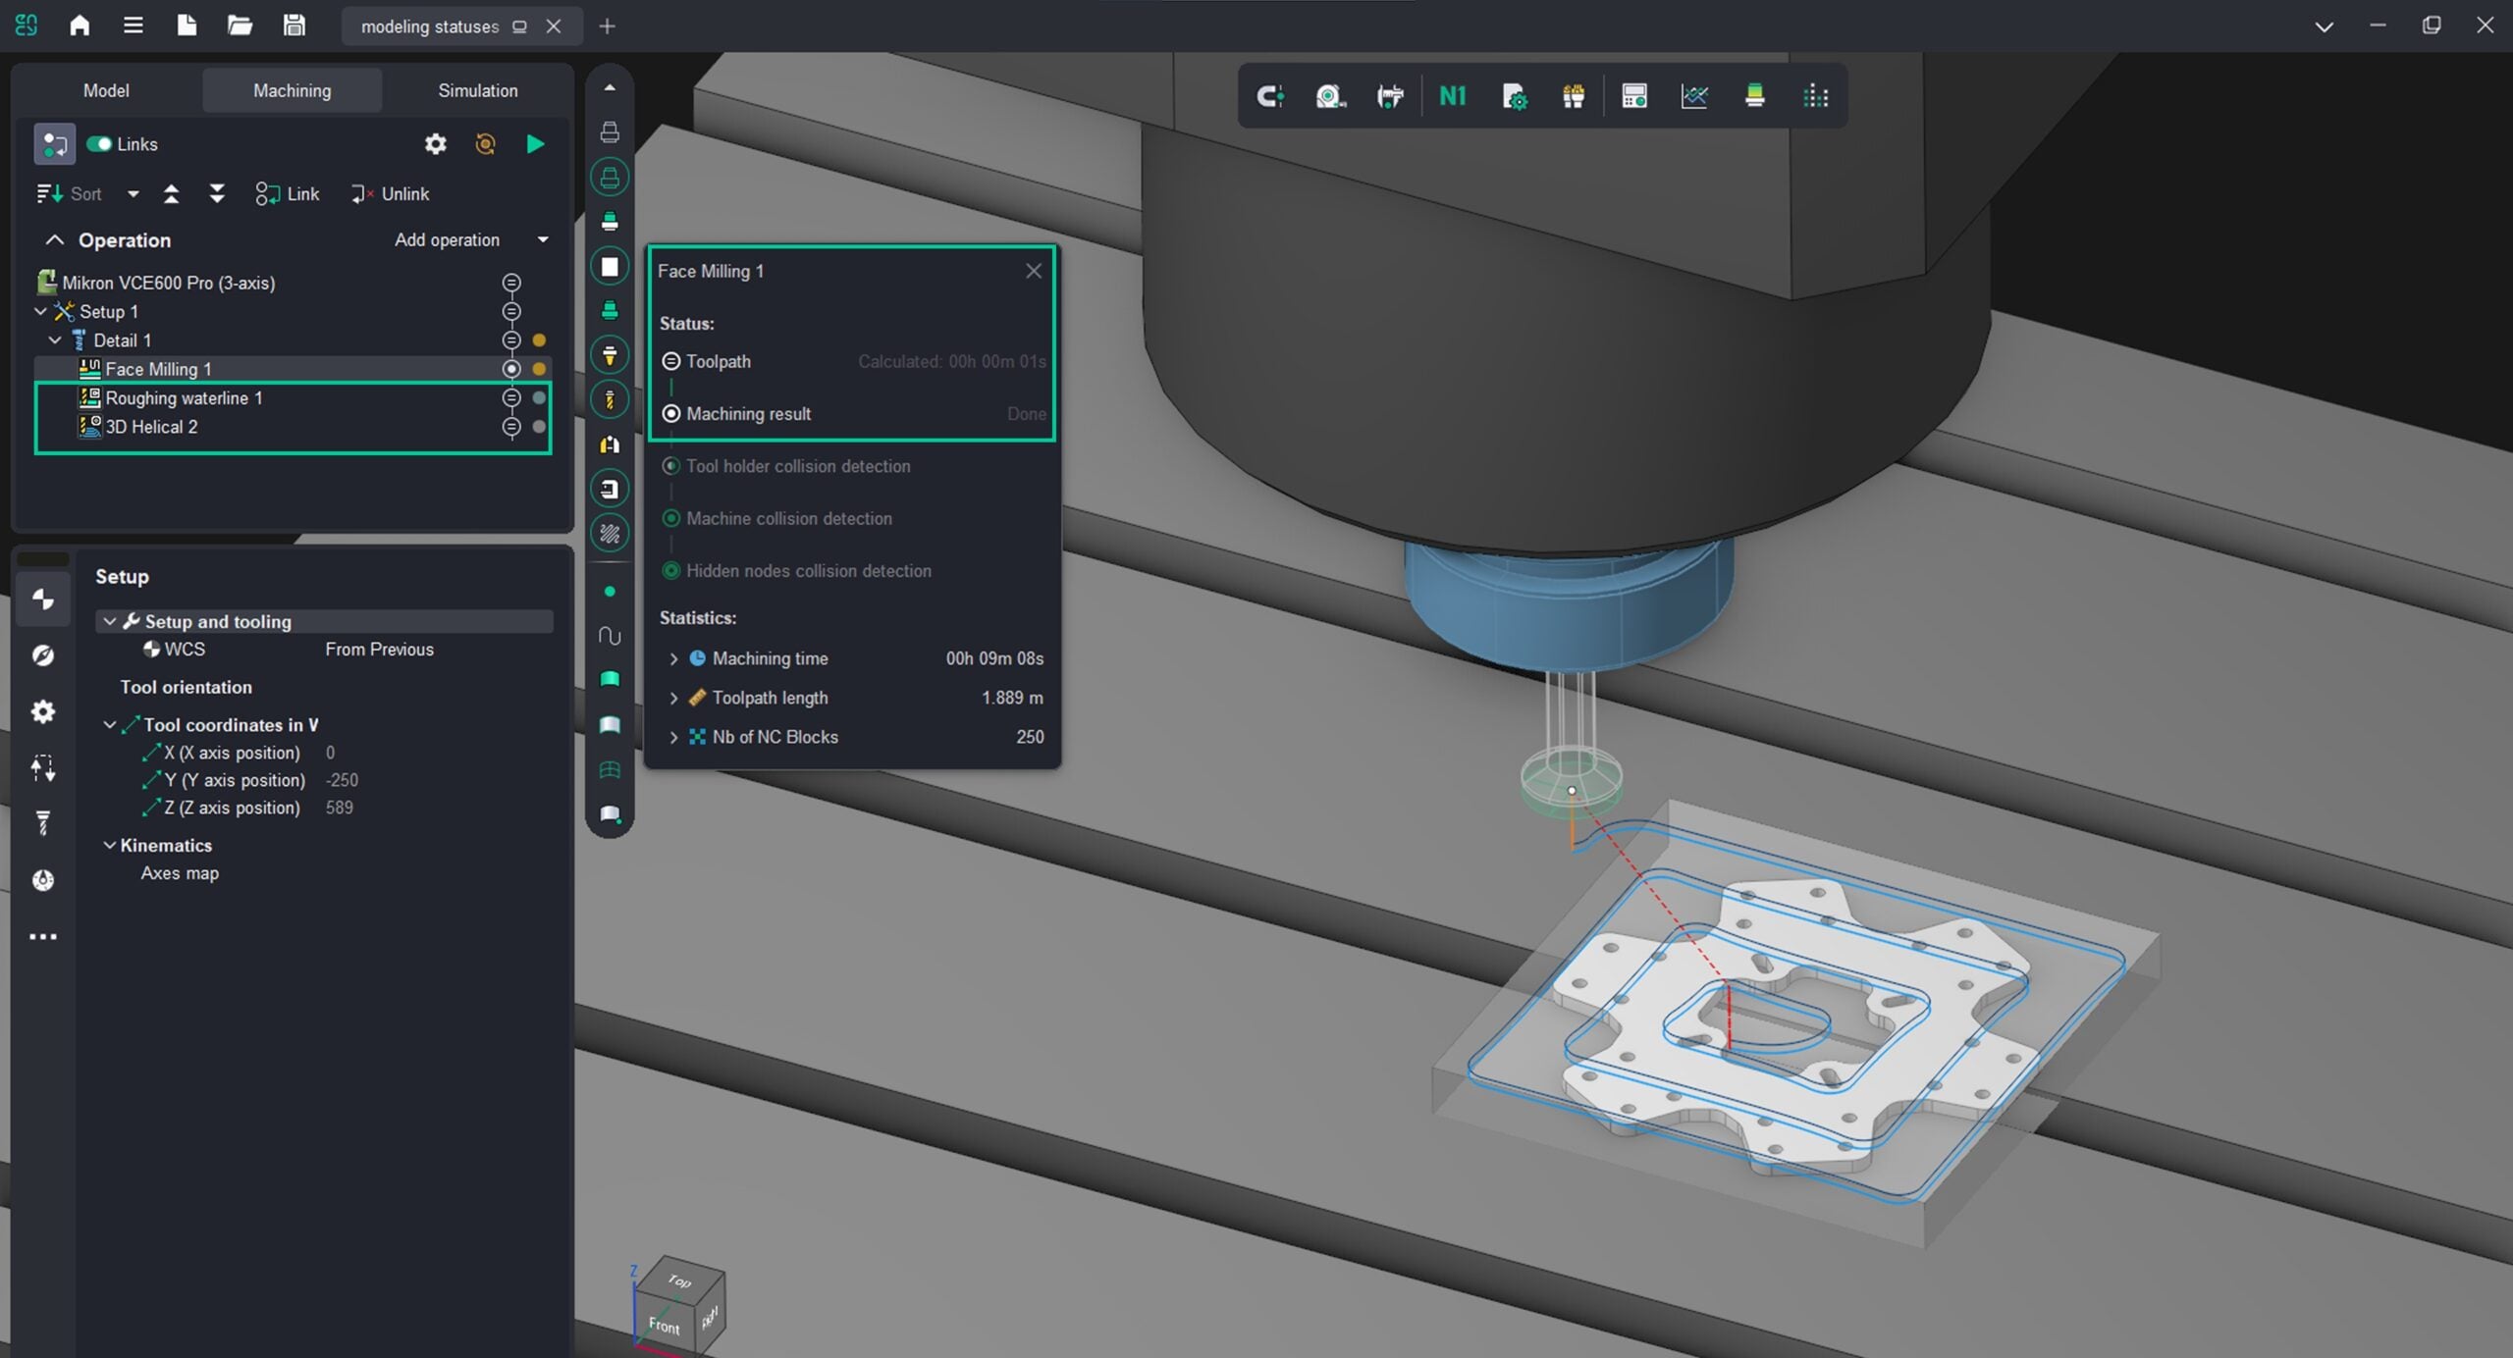Click the N1 toolbar icon
This screenshot has height=1358, width=2513.
(x=1452, y=96)
